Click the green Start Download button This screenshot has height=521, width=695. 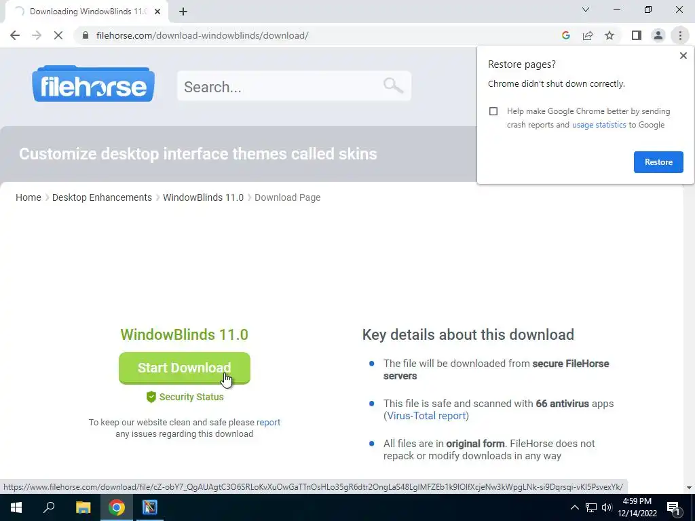coord(185,368)
